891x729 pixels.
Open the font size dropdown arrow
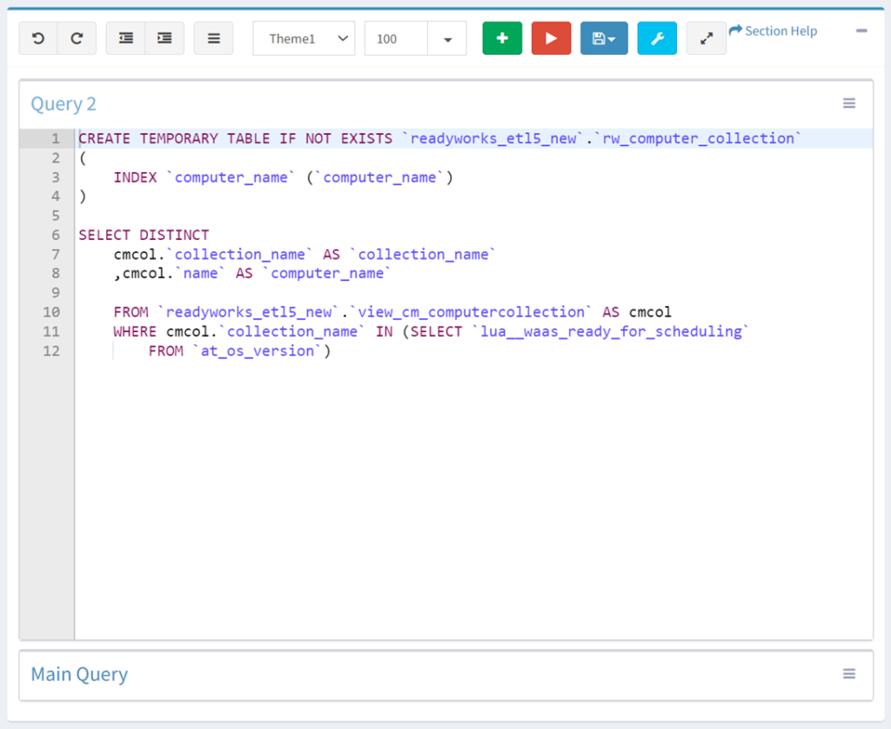point(447,38)
